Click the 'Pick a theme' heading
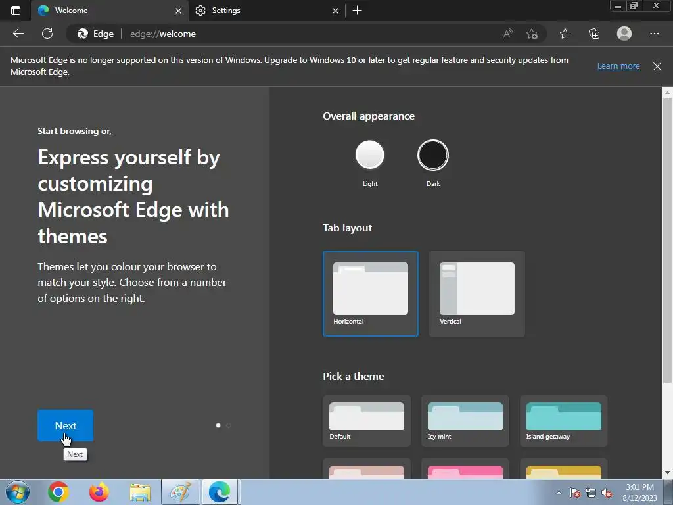The image size is (673, 505). [353, 377]
